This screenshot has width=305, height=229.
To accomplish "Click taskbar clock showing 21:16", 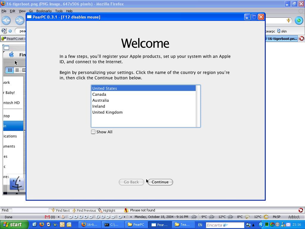I will click(297, 225).
